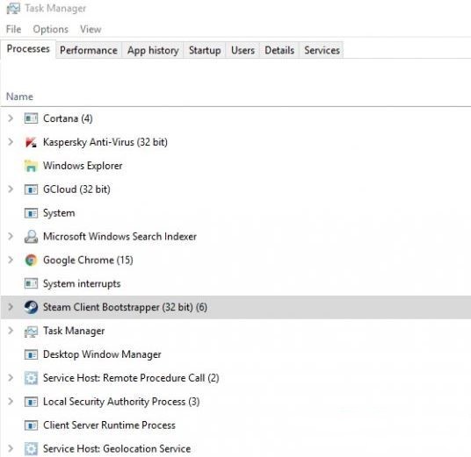Viewport: 471px width, 457px height.
Task: Expand Service Host: Remote Procedure Call
Action: (x=11, y=378)
